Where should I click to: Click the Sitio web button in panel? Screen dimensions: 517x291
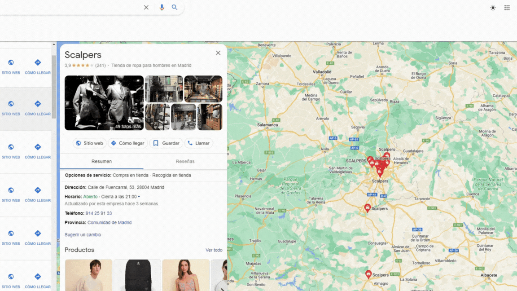pyautogui.click(x=90, y=143)
